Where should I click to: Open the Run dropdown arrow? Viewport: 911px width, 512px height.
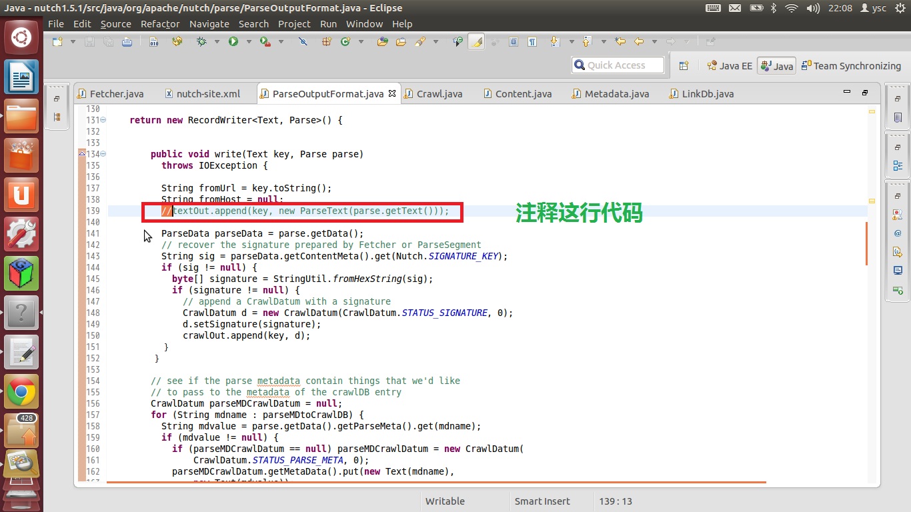(249, 41)
